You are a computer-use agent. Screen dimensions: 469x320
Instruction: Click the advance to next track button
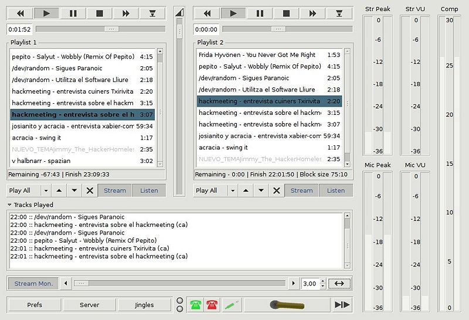(342, 305)
